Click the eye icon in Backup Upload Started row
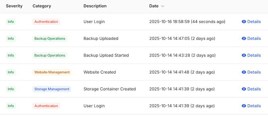The image size is (268, 117). pyautogui.click(x=244, y=55)
